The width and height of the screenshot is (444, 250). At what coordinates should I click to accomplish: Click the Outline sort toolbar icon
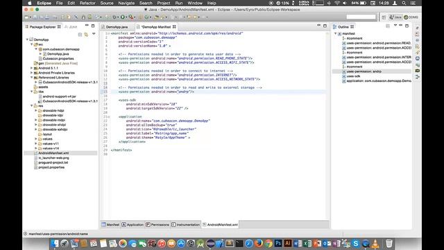pos(388,26)
